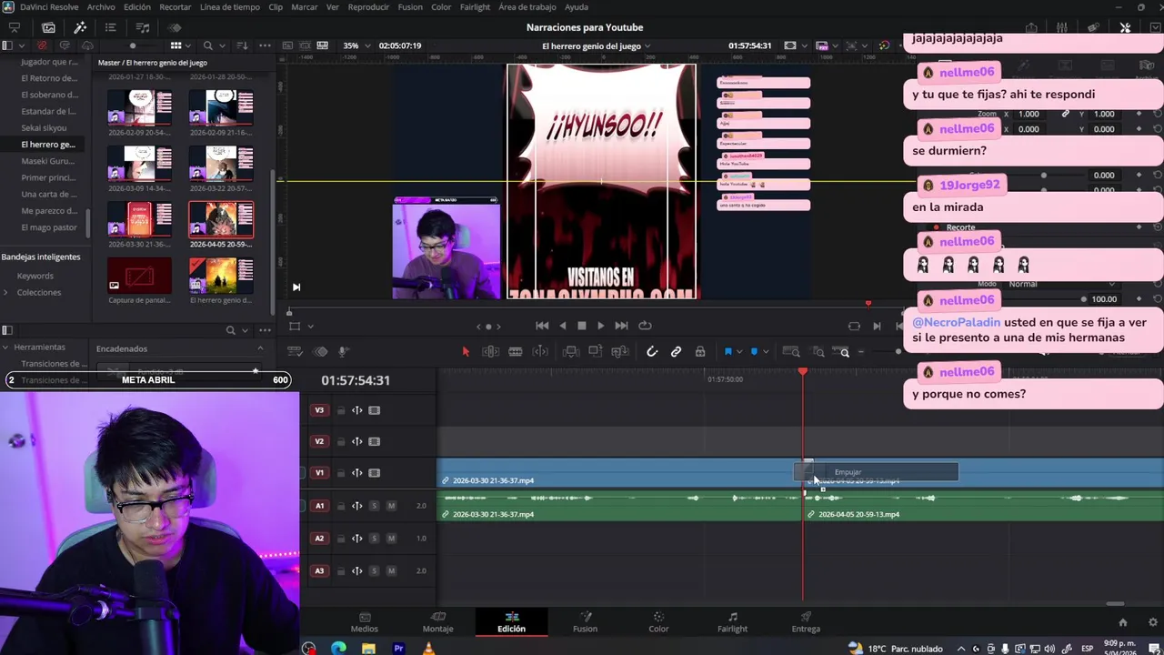Adjust the media pool thumbnail size slider
Screen dimensions: 1164x655
coord(133,45)
